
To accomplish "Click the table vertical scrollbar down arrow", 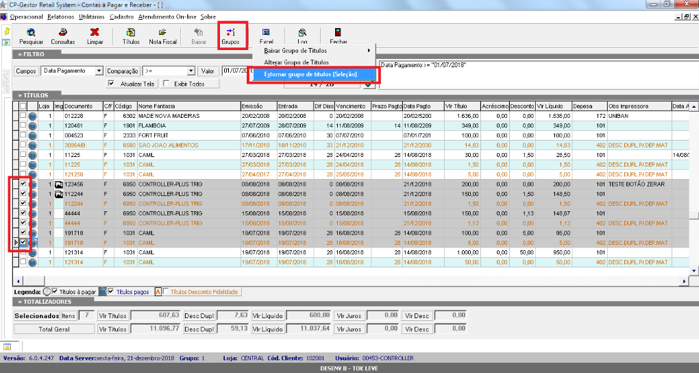I will [694, 271].
